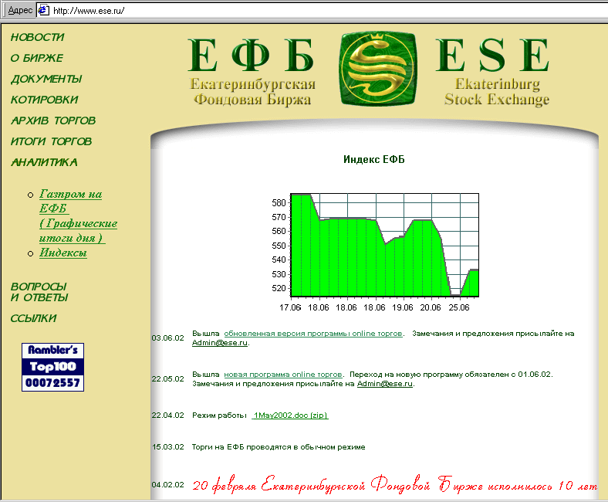Open КОТИРОВКИ in the sidebar
The width and height of the screenshot is (608, 502).
[x=44, y=100]
